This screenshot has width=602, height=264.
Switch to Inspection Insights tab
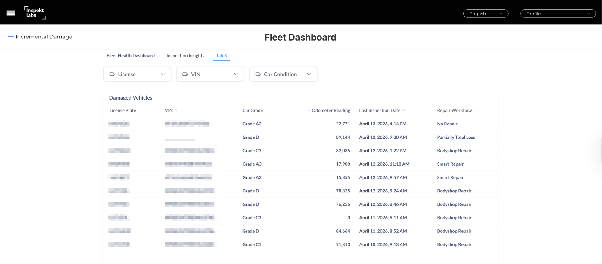(185, 56)
